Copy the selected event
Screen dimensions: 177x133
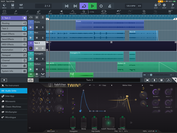click(x=144, y=12)
